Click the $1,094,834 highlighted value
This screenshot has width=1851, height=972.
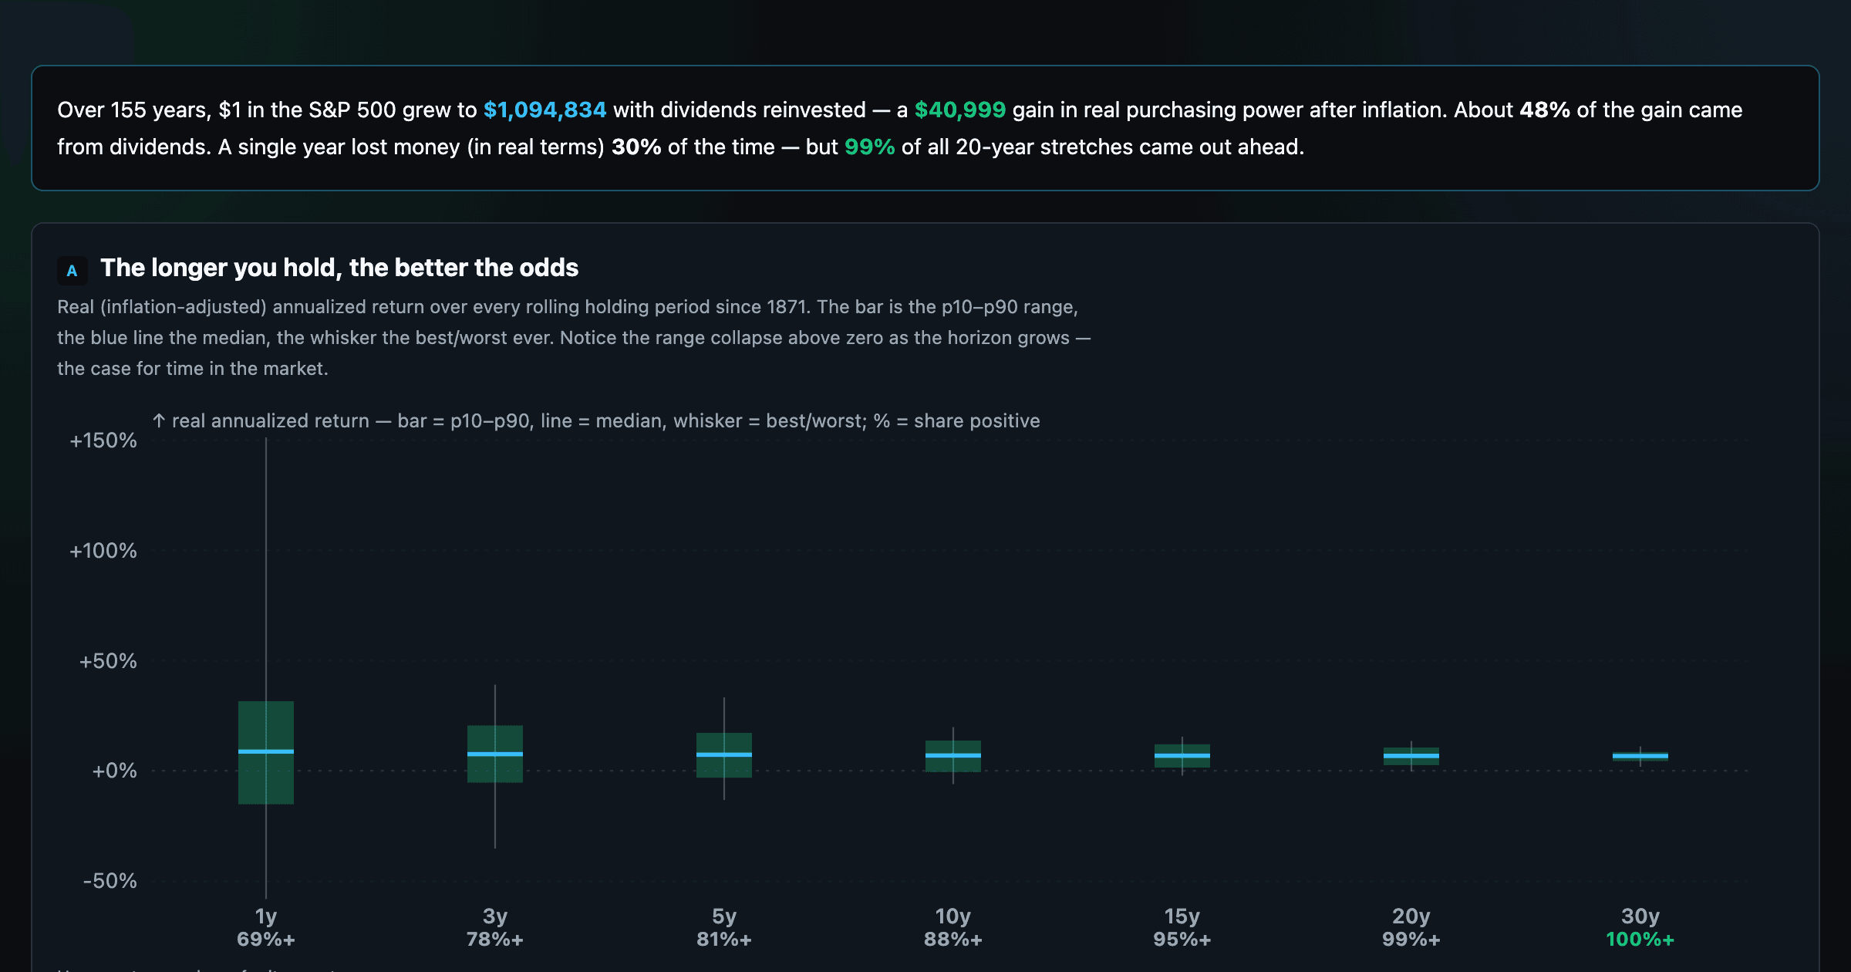click(545, 110)
